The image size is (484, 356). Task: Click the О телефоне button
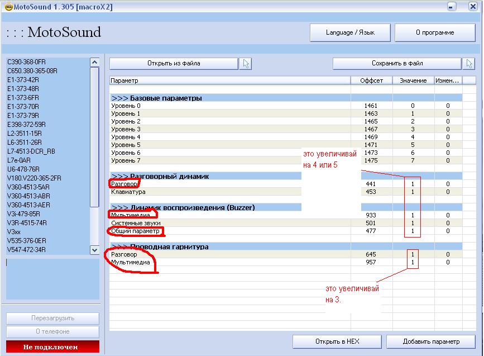click(x=52, y=331)
